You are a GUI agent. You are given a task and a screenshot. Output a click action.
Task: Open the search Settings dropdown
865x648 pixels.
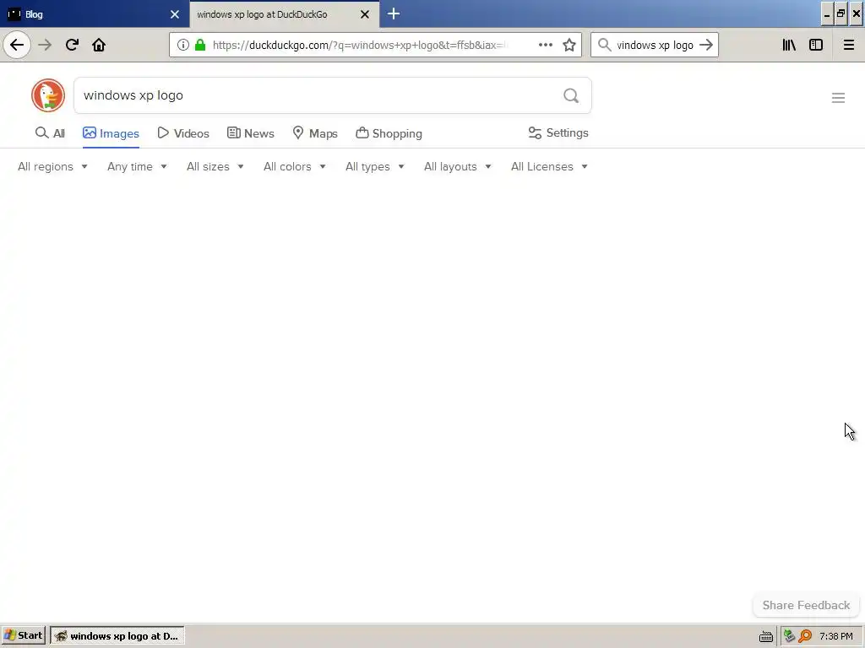click(x=558, y=132)
